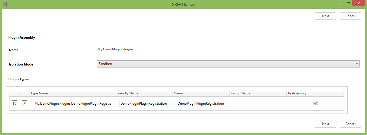Click the Name column header

point(201,93)
